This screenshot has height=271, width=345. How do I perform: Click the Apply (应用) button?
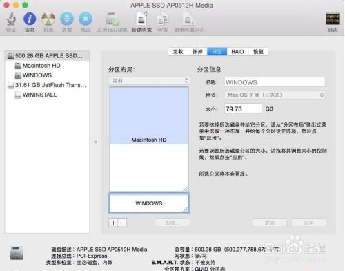308,223
